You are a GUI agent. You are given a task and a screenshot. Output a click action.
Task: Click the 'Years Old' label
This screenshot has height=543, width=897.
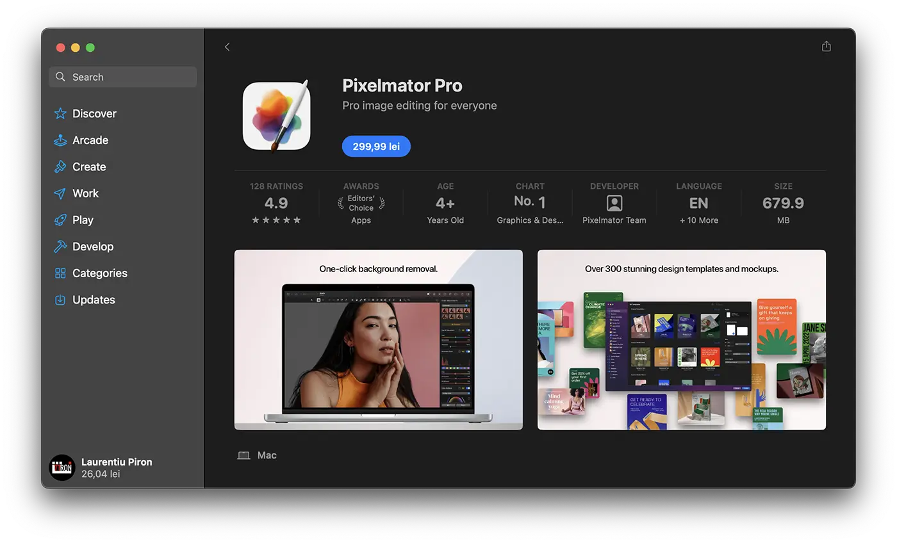click(x=445, y=220)
